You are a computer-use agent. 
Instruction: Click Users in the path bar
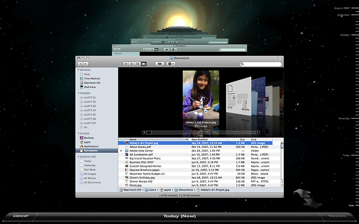151,190
